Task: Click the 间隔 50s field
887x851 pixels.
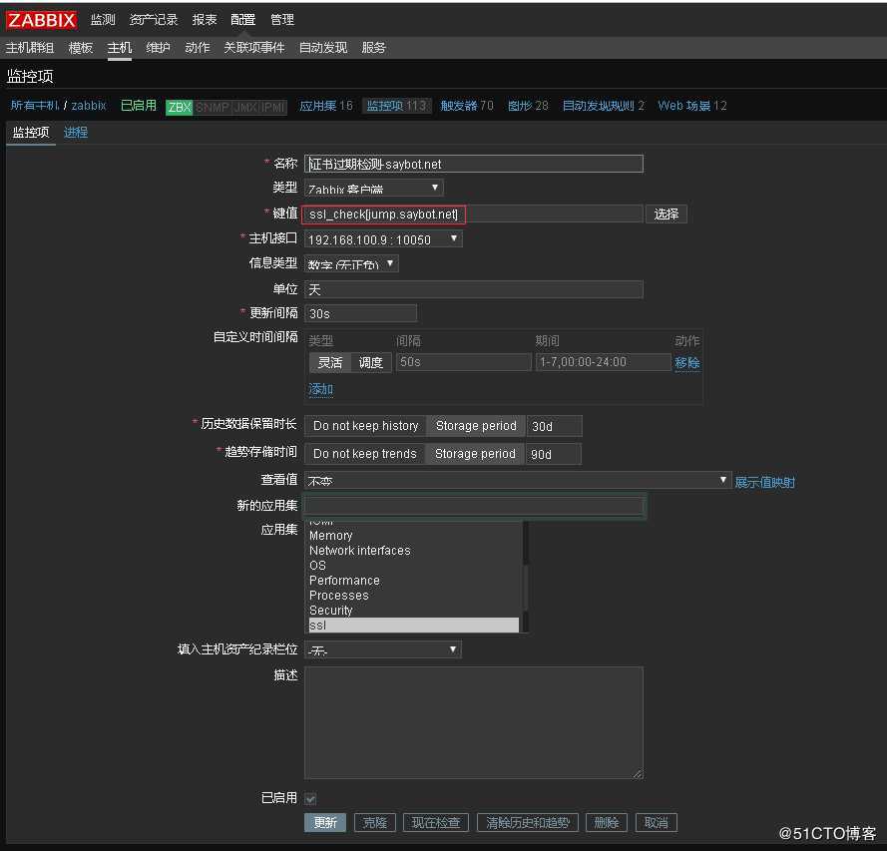Action: point(463,362)
